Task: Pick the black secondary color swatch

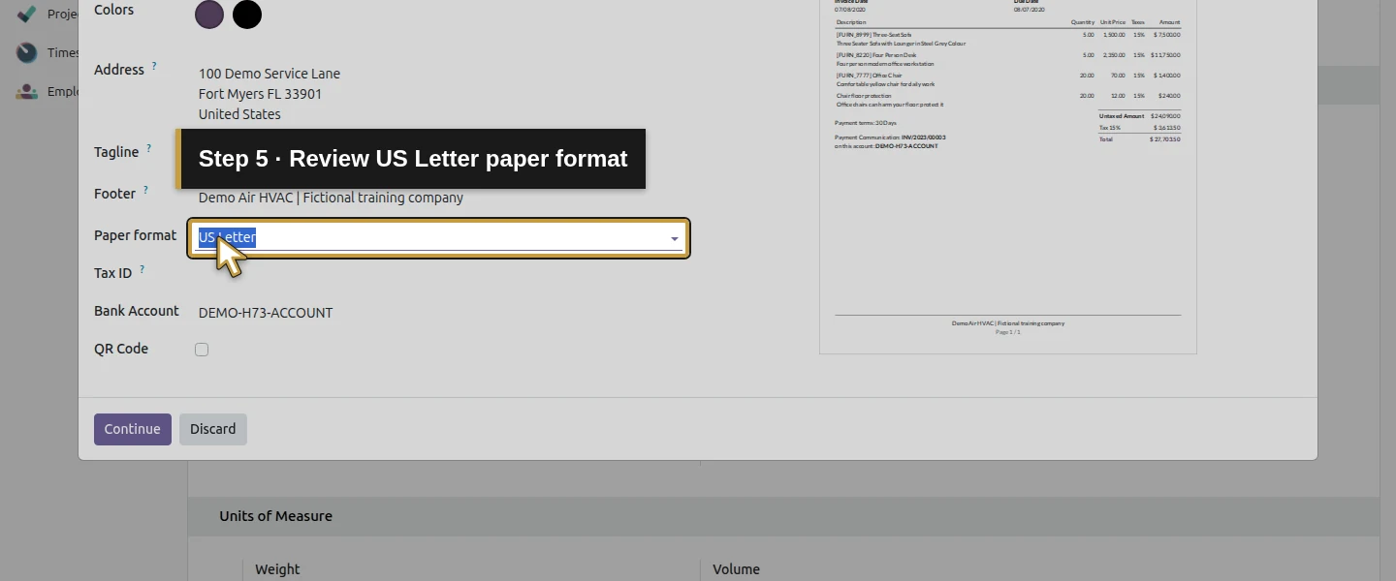Action: pyautogui.click(x=247, y=14)
